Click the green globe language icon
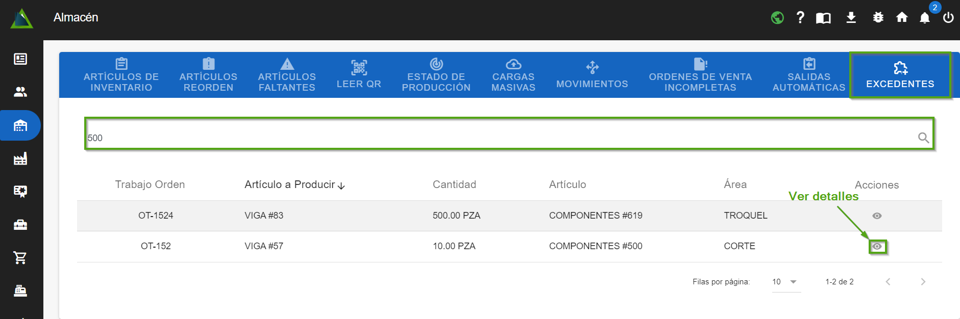 777,18
